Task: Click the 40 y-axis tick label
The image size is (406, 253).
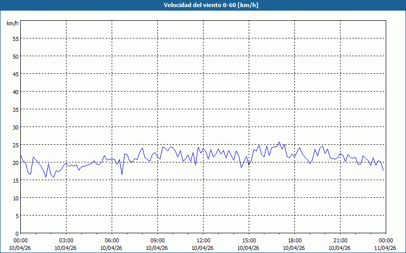Action: (x=15, y=92)
